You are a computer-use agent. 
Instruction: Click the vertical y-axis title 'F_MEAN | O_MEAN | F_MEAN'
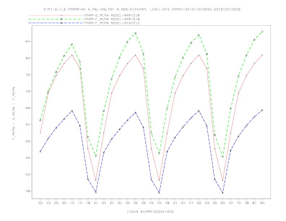(14, 113)
